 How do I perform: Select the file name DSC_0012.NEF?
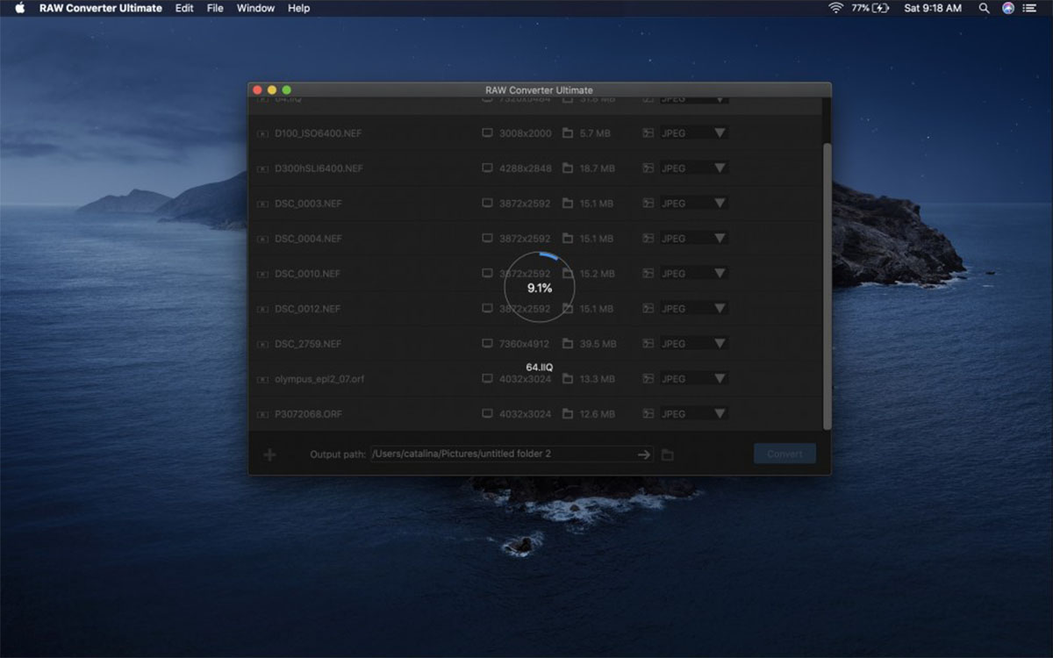(x=307, y=309)
